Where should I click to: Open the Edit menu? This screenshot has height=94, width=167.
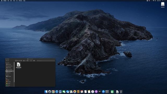[11, 1]
